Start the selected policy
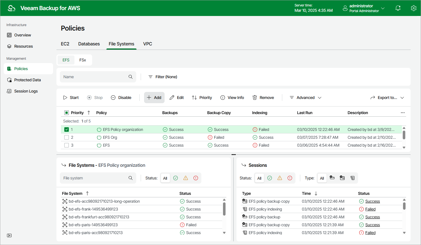Viewport: 421px width, 245px height. 71,98
